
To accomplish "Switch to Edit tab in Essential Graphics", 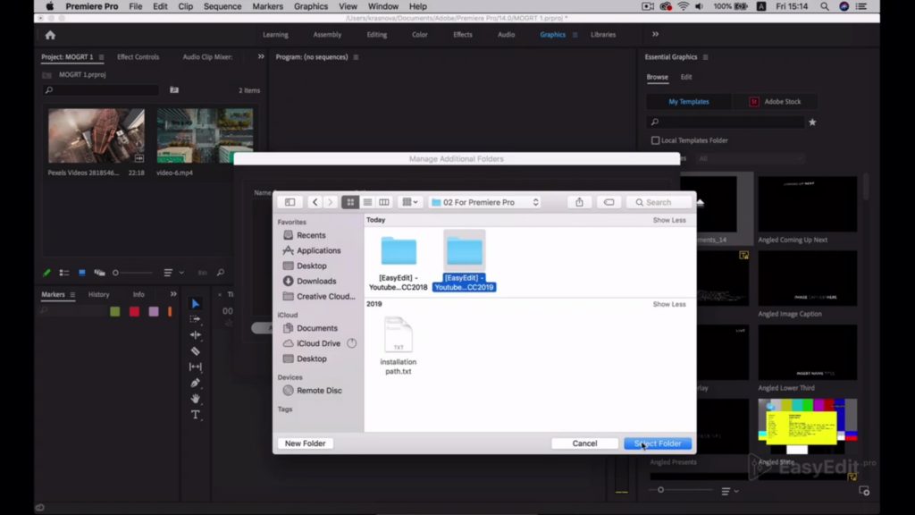I will click(x=685, y=77).
